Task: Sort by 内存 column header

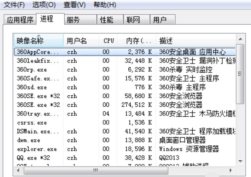Action: tap(136, 41)
